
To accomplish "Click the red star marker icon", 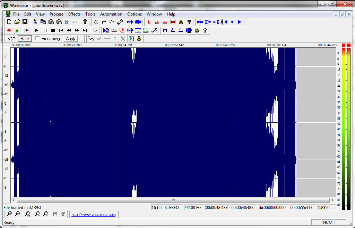I will pos(173,22).
